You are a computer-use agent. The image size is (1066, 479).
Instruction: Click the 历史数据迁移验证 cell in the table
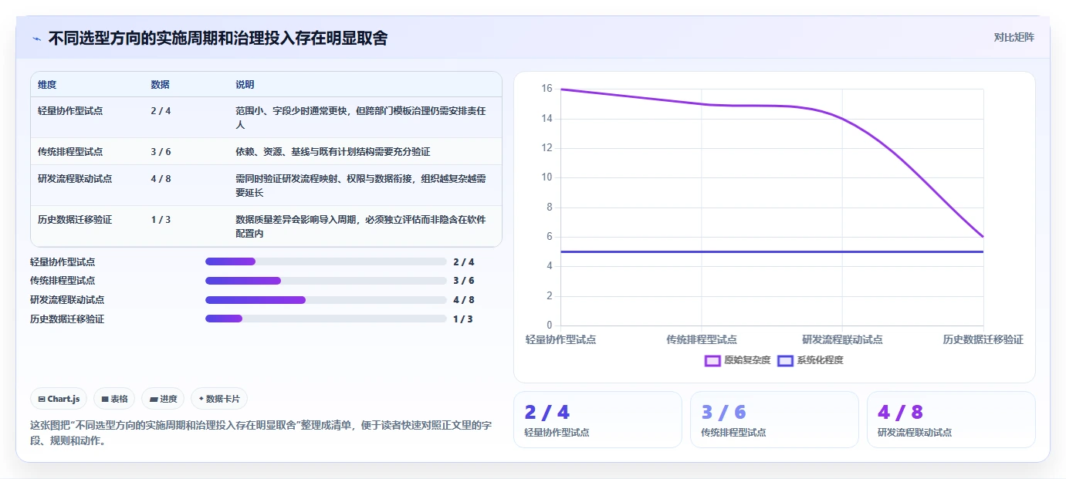click(75, 220)
